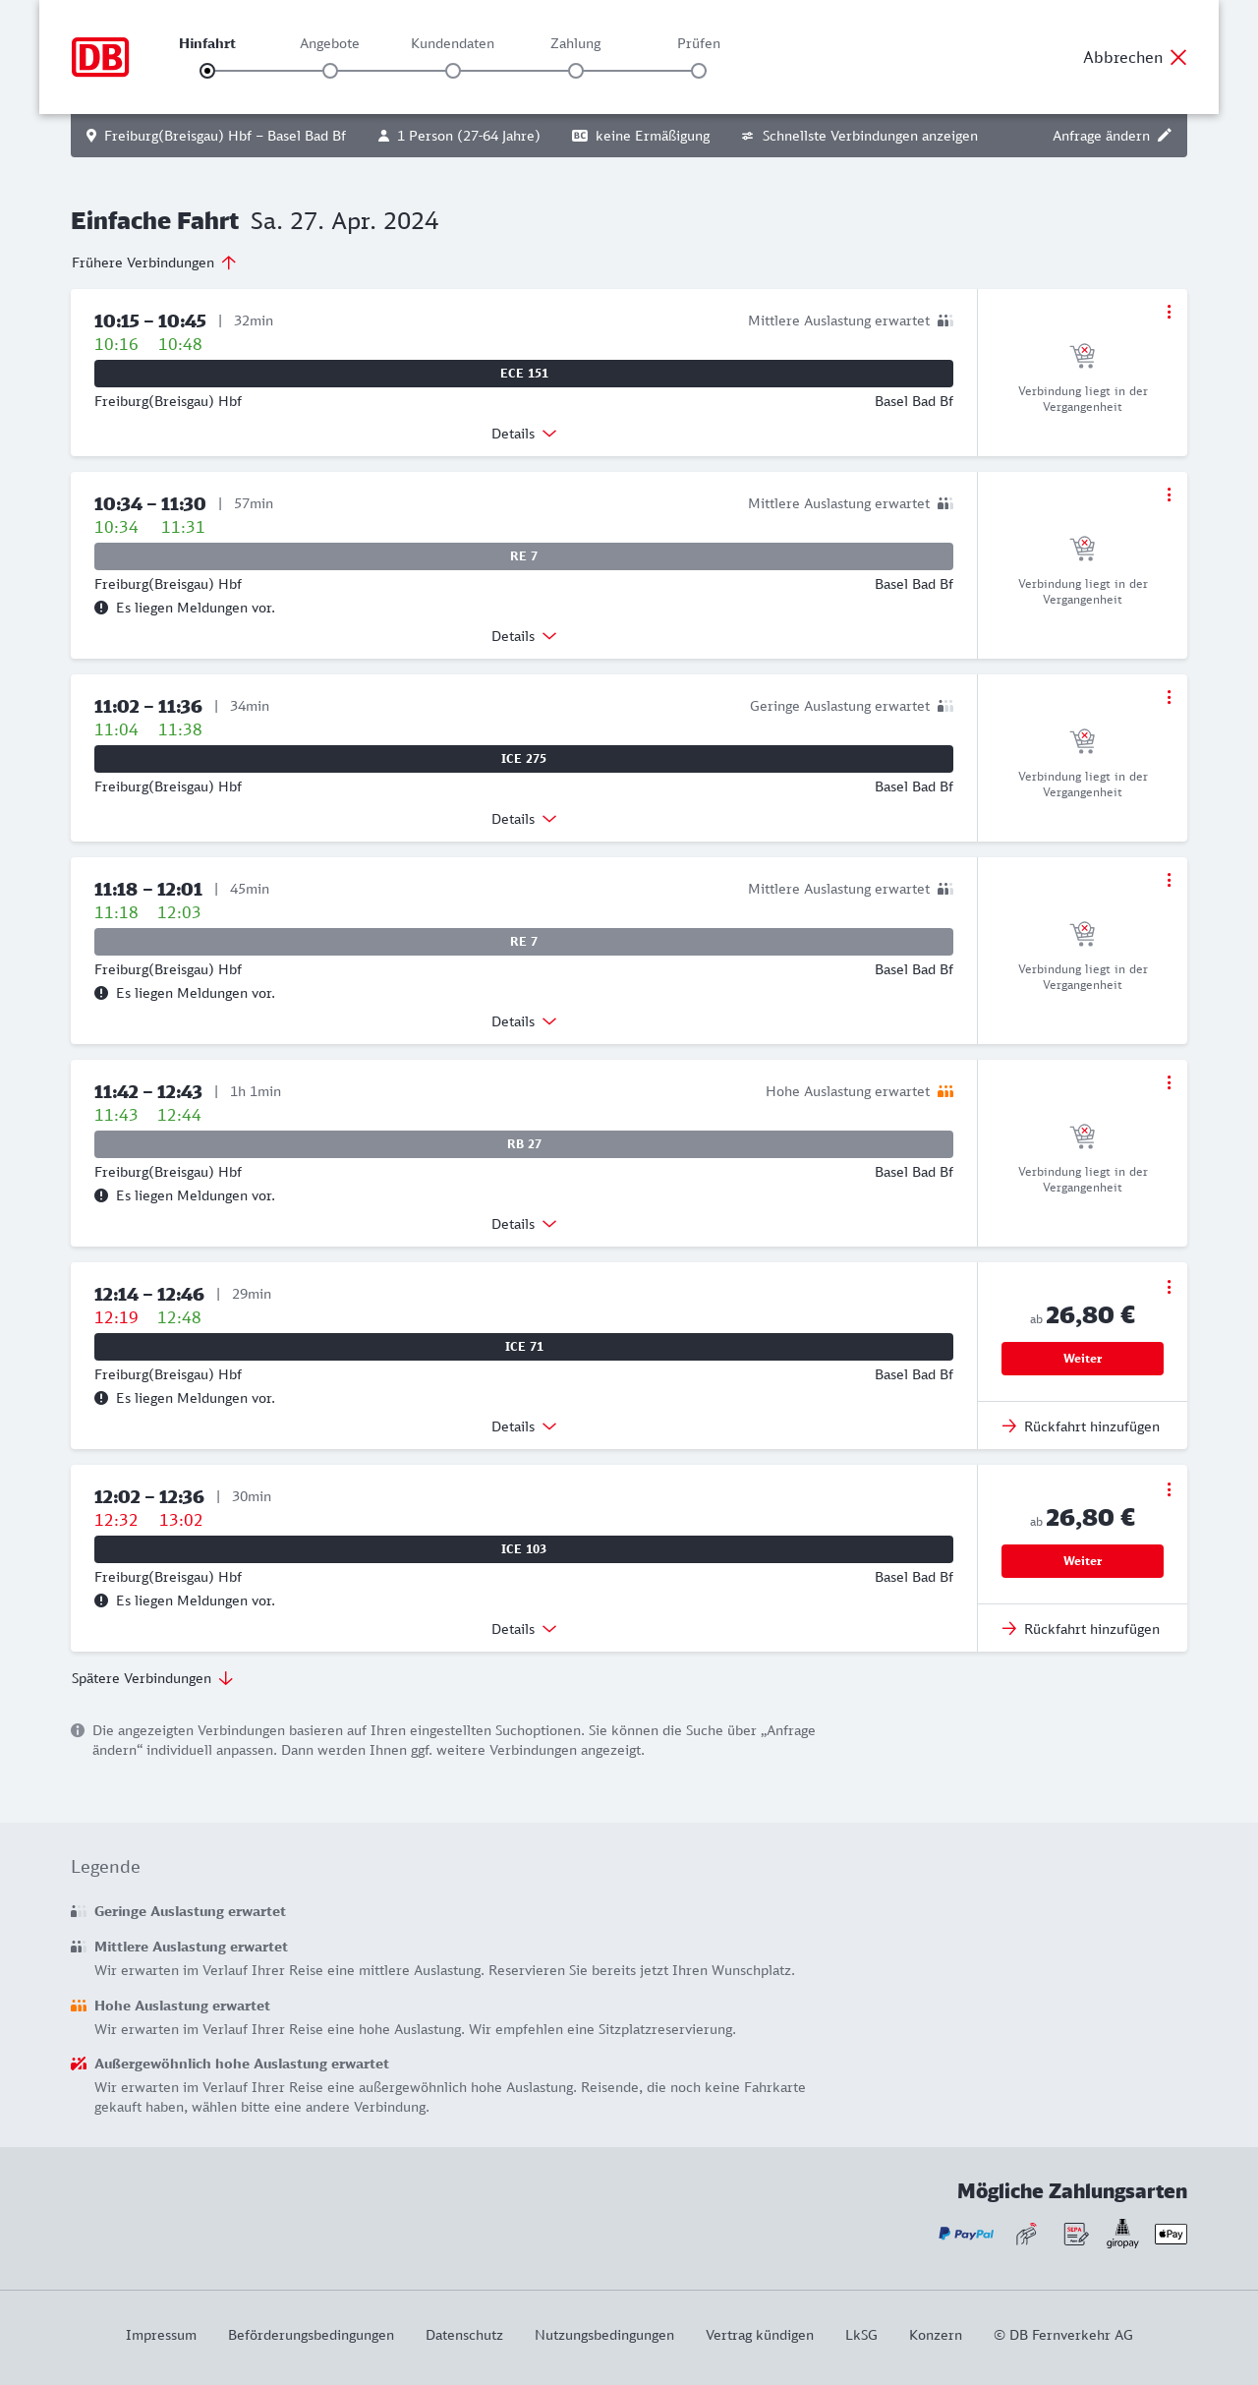Add Rückfahrt to ICE 103 connection
This screenshot has height=2385, width=1258.
(x=1082, y=1629)
